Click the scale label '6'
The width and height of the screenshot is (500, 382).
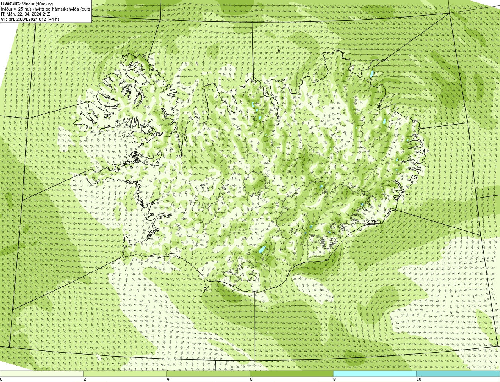tap(251, 379)
